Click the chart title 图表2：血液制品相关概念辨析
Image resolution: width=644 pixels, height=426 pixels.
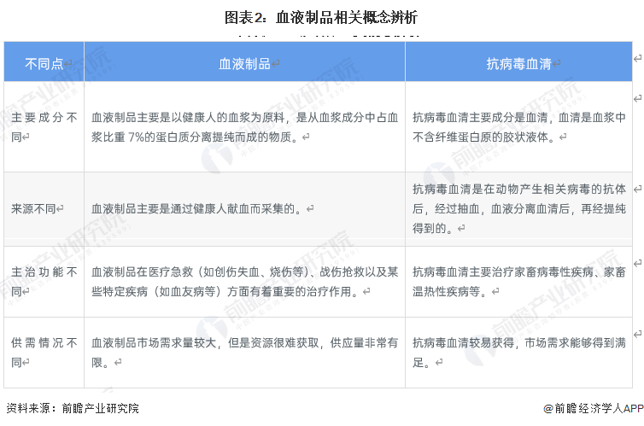pos(321,17)
